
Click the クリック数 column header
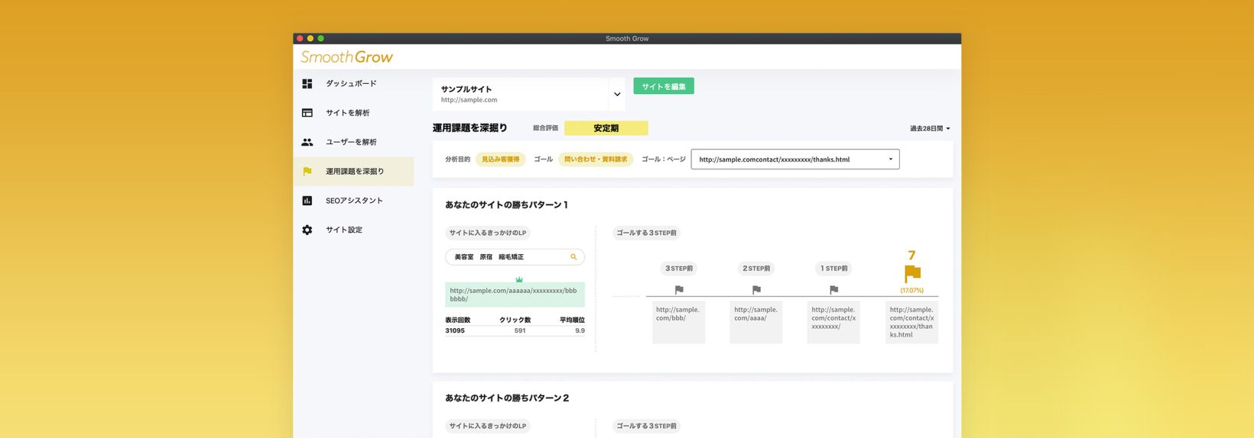[x=515, y=320]
